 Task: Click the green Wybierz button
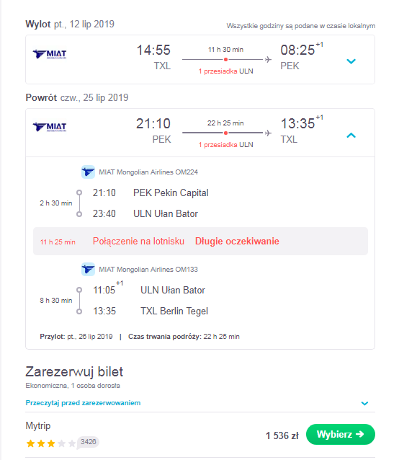tap(341, 434)
